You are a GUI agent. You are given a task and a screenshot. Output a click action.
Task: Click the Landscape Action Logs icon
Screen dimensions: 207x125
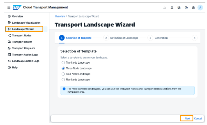9,61
